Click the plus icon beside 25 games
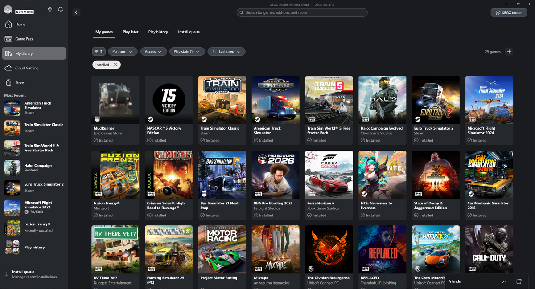Screen dimensions: 535x289 tap(509, 52)
